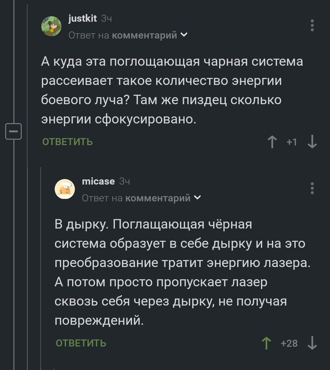
Task: Downvote micase's comment
Action: pyautogui.click(x=312, y=343)
